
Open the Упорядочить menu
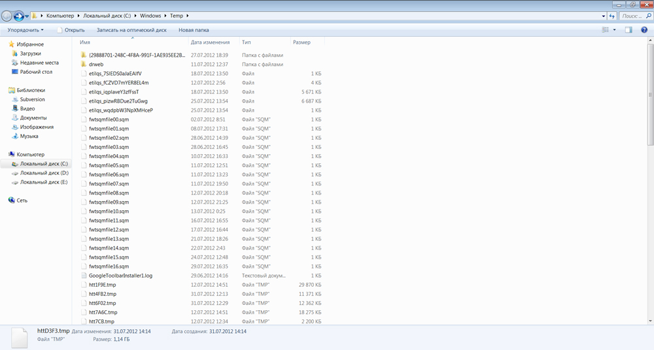click(26, 30)
